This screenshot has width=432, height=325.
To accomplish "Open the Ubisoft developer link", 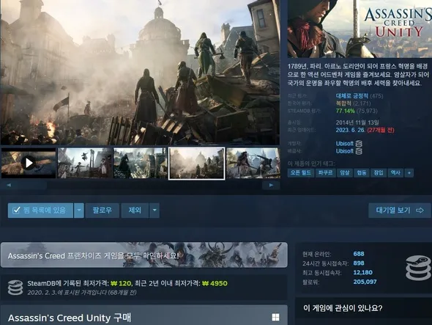I will 344,144.
